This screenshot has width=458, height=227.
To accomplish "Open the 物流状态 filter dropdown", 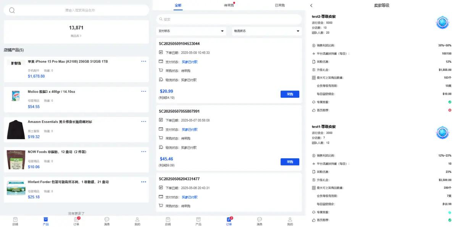I will coord(267,31).
